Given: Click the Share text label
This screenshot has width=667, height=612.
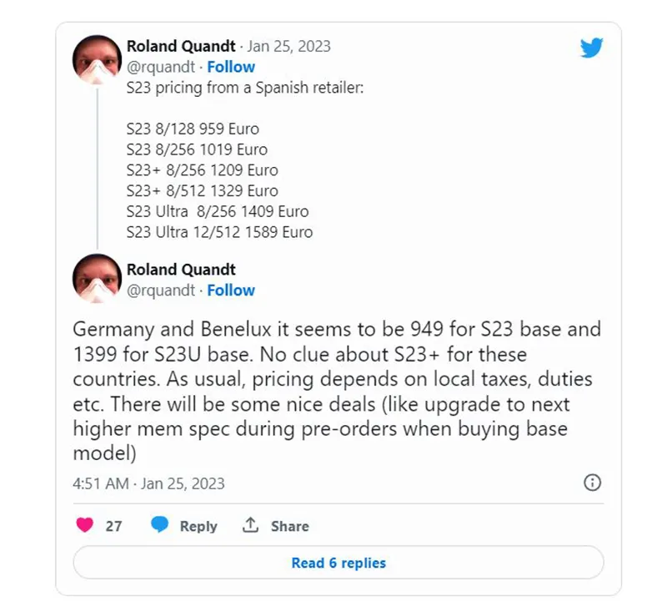Looking at the screenshot, I should (289, 526).
